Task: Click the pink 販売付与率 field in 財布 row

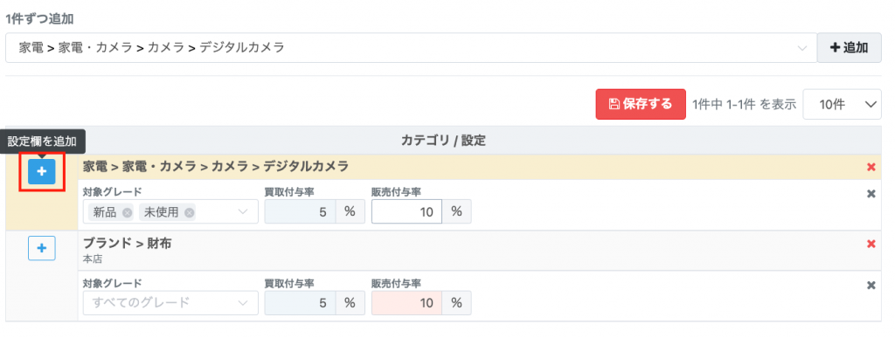Action: 407,303
